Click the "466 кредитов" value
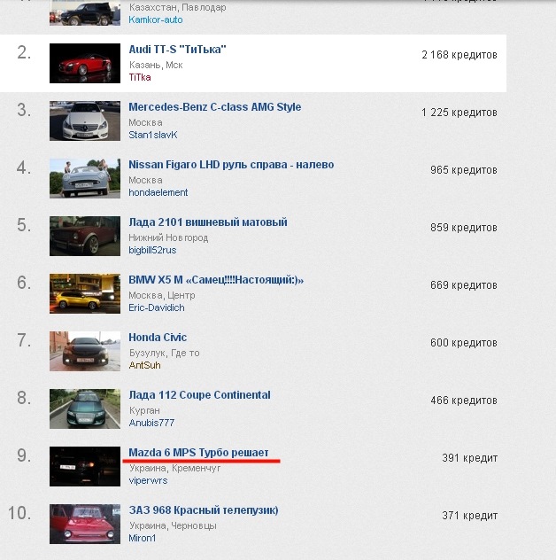 (x=464, y=401)
